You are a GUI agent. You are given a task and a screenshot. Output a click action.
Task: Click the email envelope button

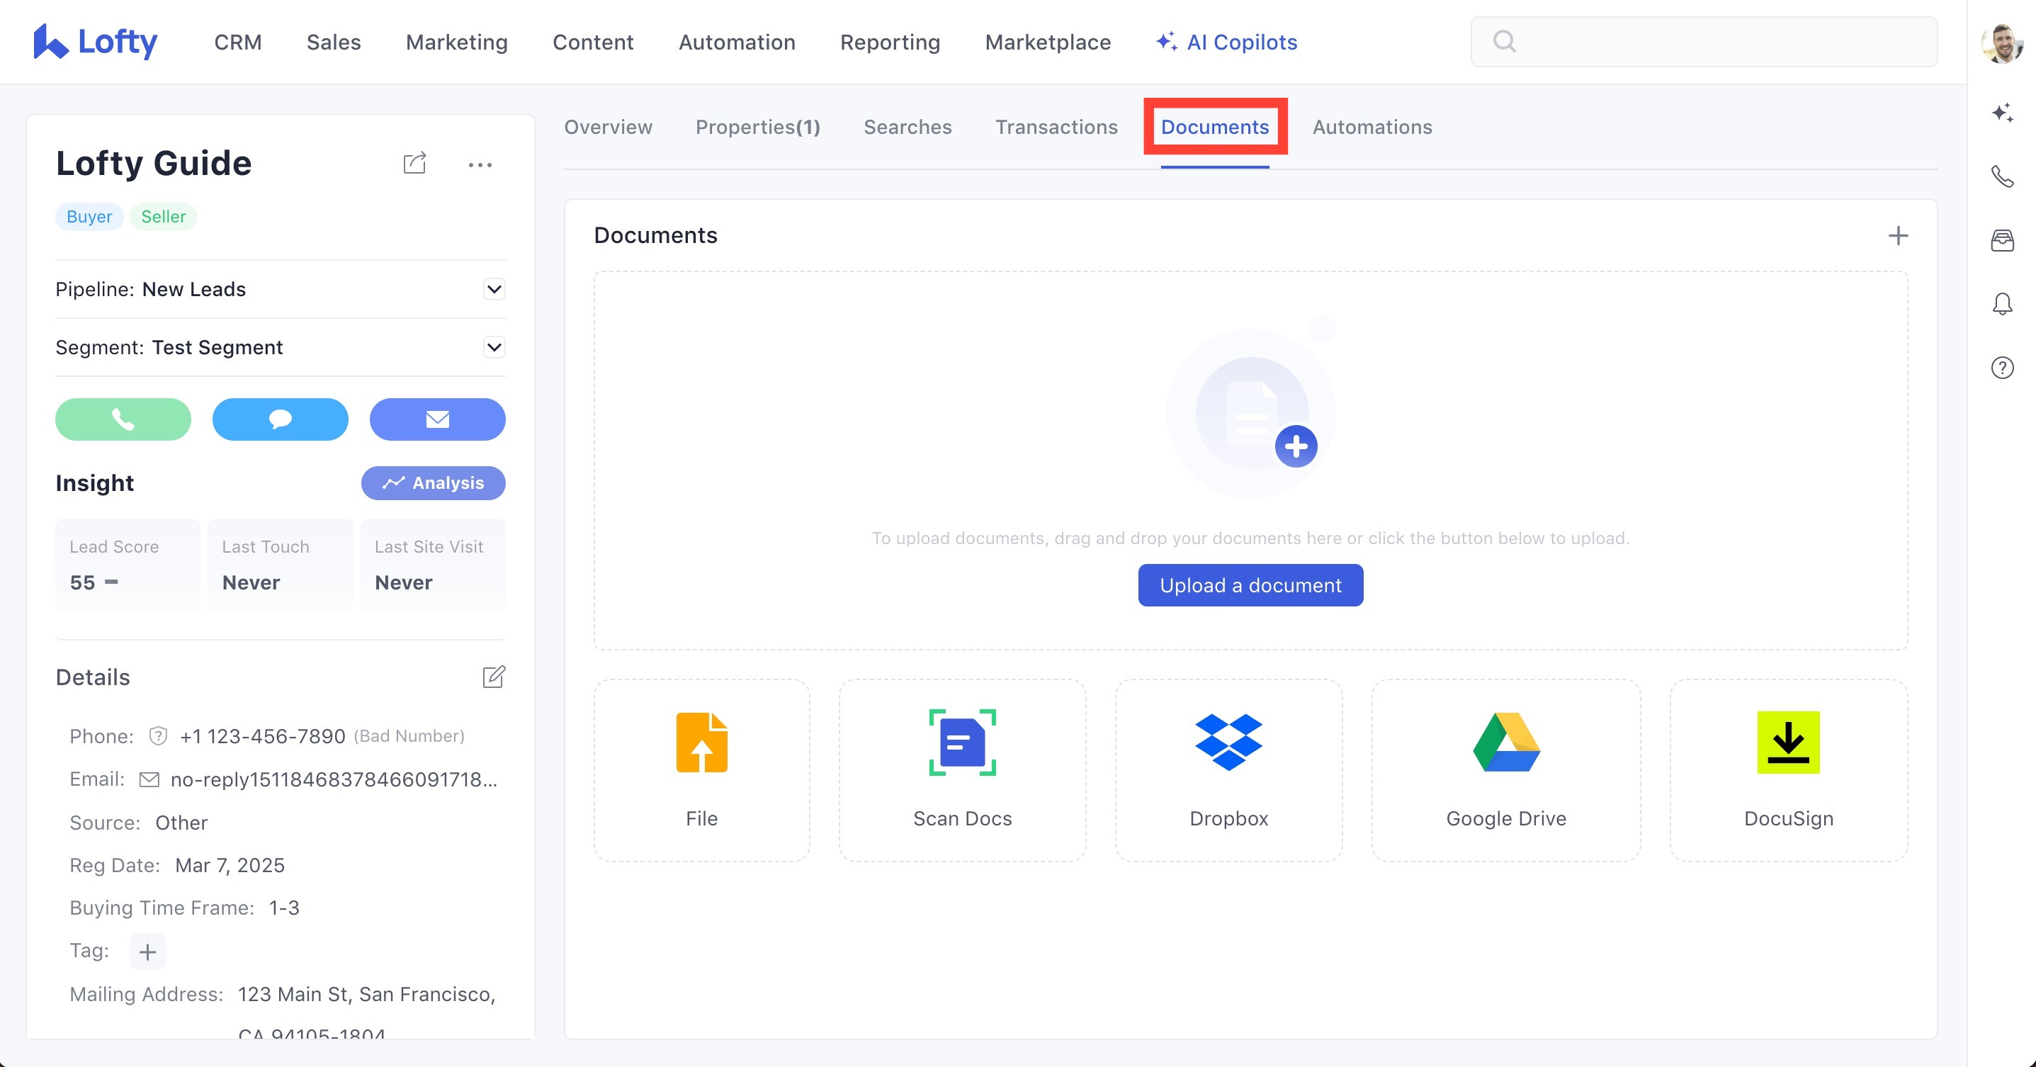[437, 419]
